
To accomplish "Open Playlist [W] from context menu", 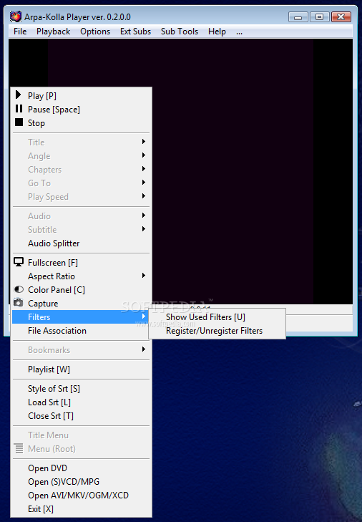I will coord(81,369).
